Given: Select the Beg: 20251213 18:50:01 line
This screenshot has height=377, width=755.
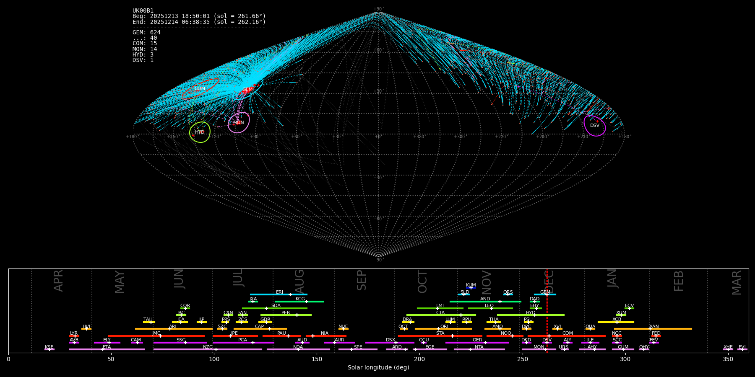Looking at the screenshot, I should pyautogui.click(x=199, y=16).
